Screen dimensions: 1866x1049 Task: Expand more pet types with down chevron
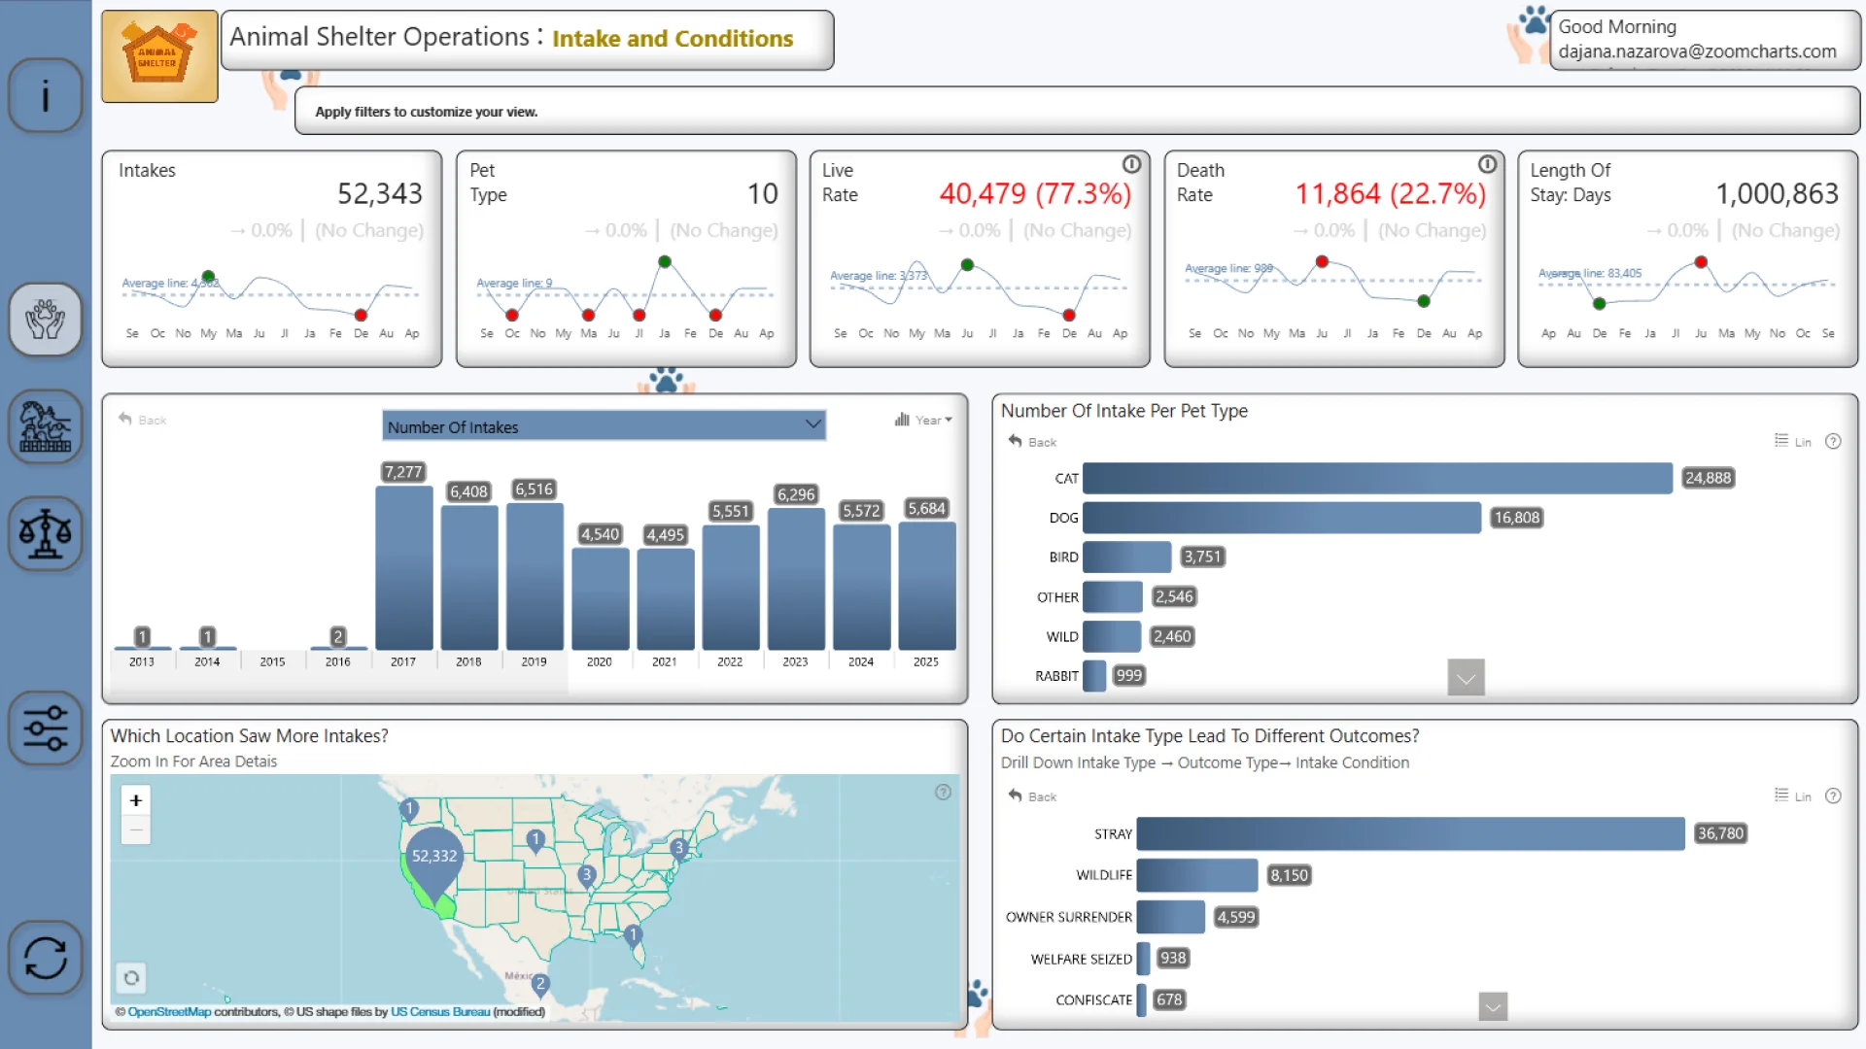point(1466,677)
